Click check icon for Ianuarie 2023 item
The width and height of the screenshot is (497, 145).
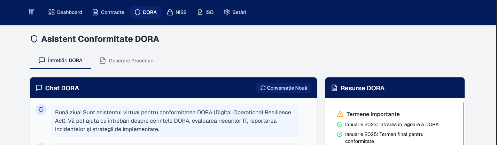(x=340, y=124)
